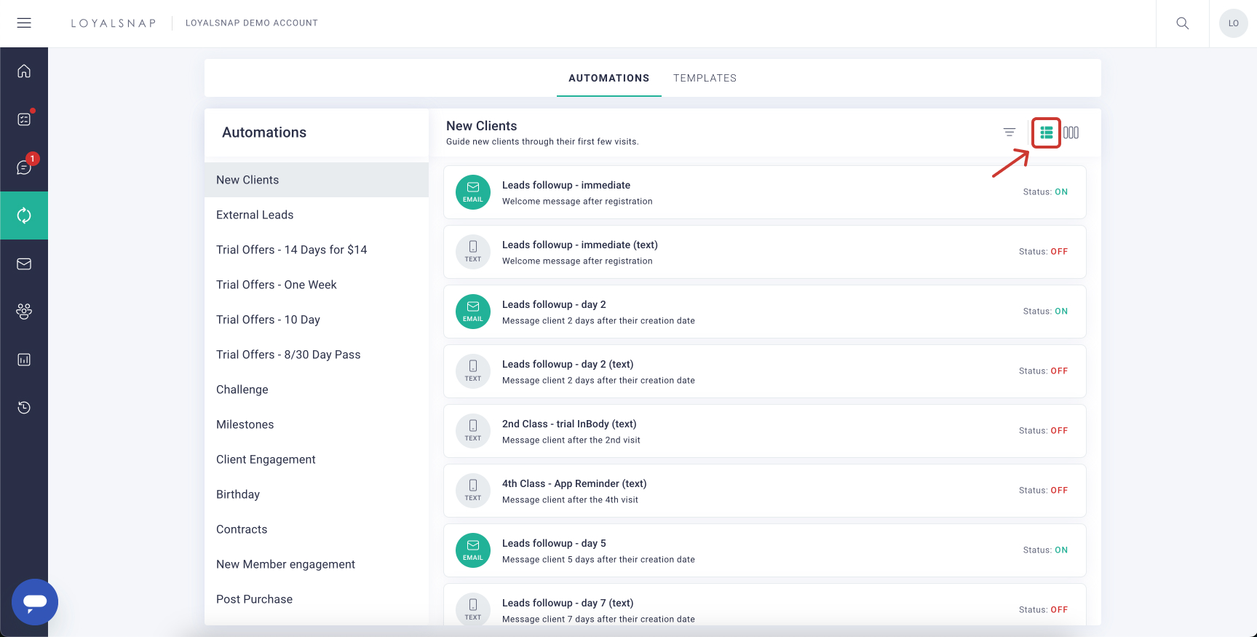The width and height of the screenshot is (1257, 637).
Task: Click the search magnifier icon
Action: pyautogui.click(x=1183, y=23)
